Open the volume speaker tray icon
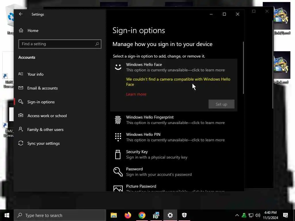The height and width of the screenshot is (221, 295). click(x=258, y=215)
